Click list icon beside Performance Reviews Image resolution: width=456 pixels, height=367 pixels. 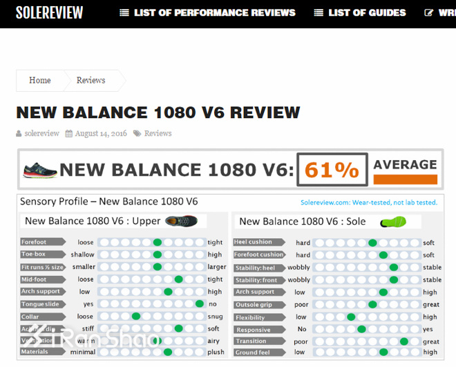click(x=124, y=13)
